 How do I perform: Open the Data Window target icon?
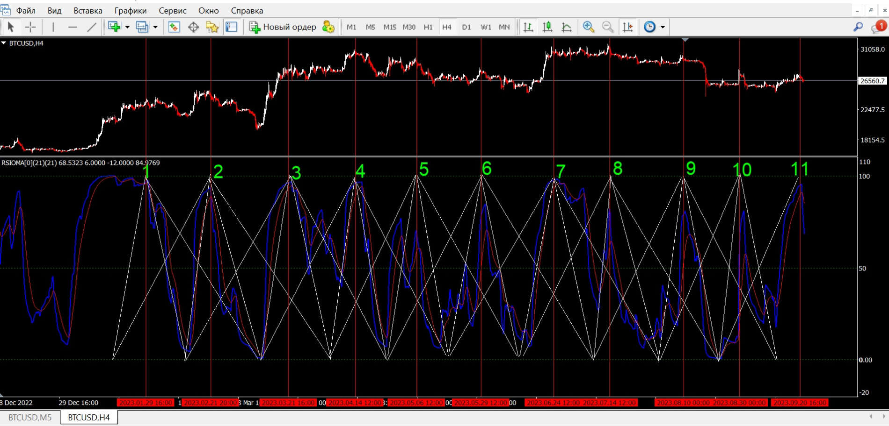(x=193, y=27)
